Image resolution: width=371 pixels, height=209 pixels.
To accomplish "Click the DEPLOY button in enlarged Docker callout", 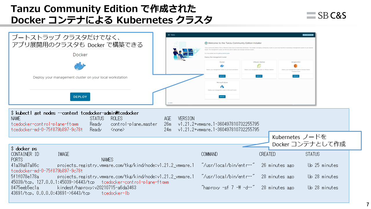I will pyautogui.click(x=80, y=97).
